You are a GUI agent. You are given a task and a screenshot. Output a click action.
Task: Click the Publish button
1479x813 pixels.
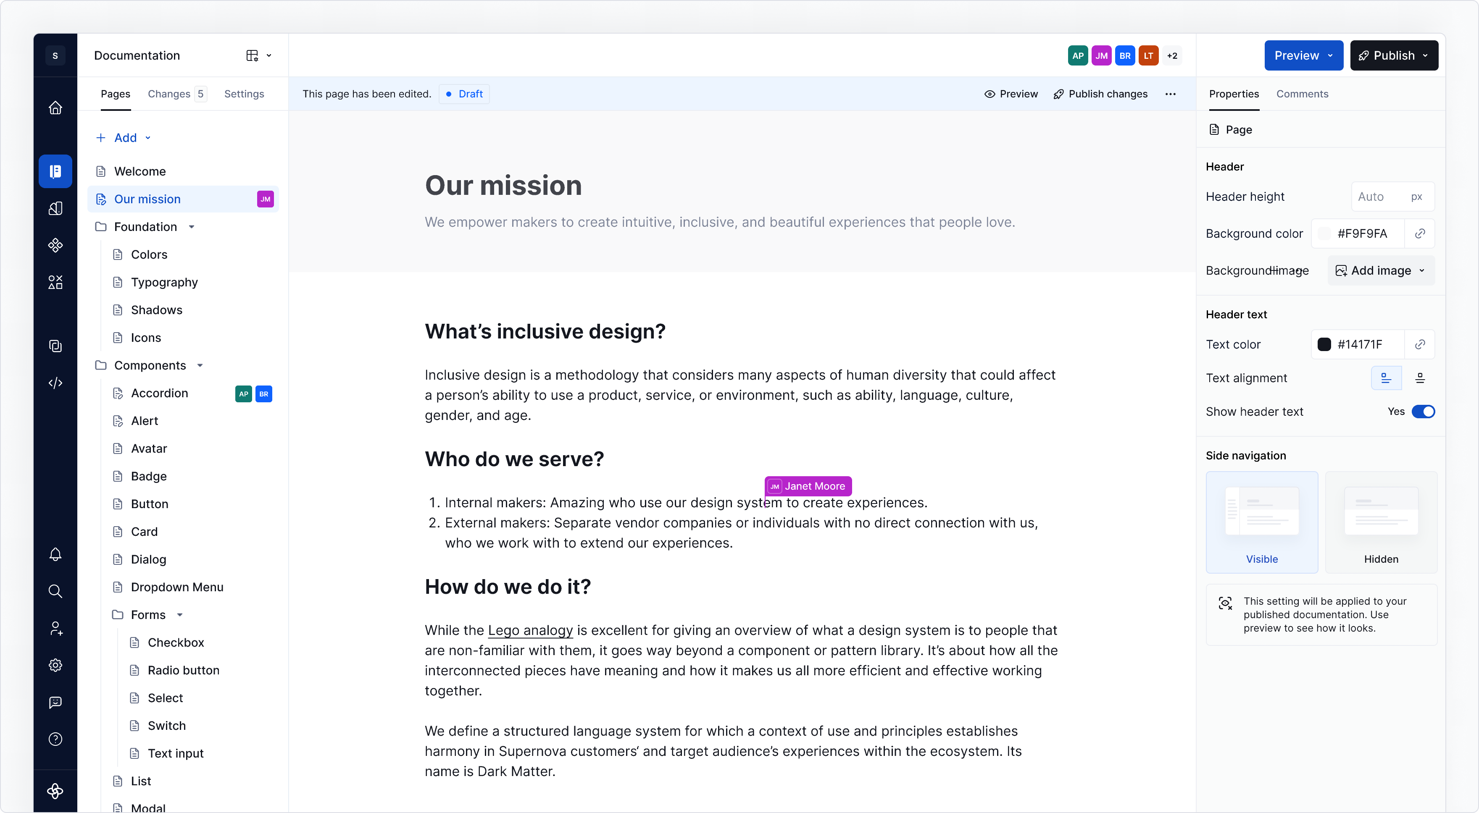click(x=1394, y=56)
